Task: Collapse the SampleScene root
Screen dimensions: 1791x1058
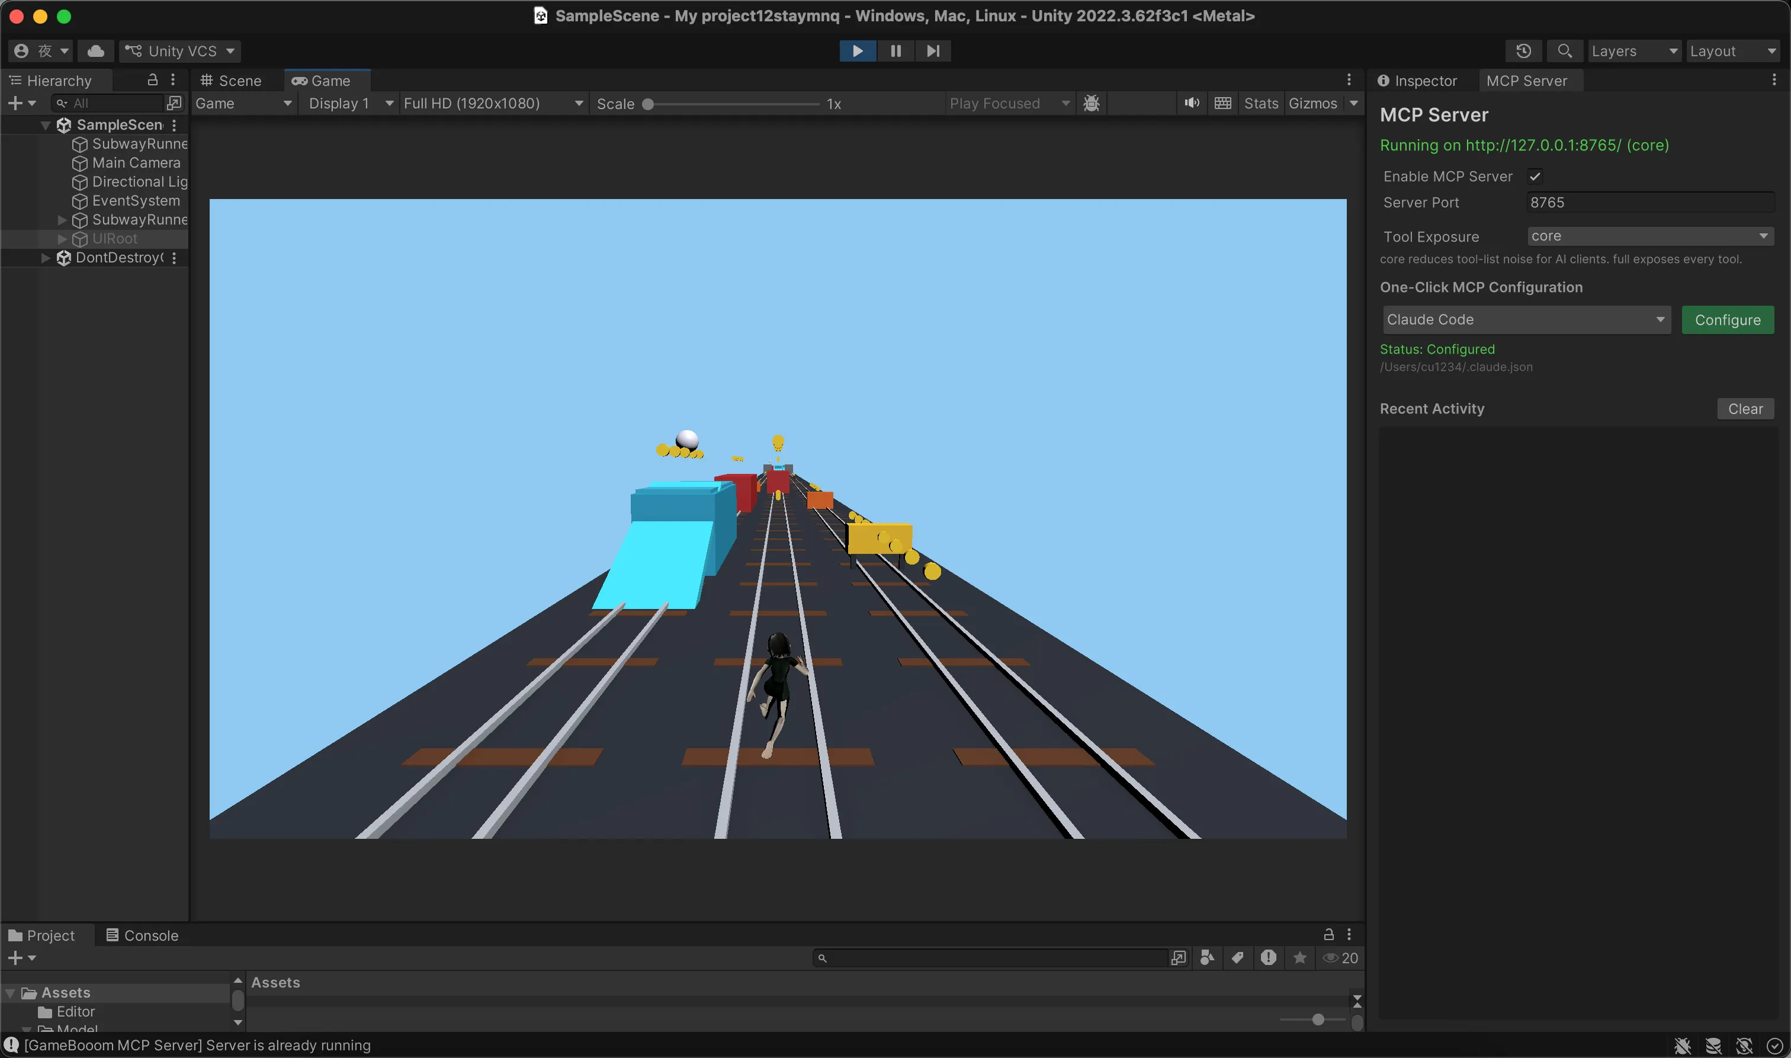Action: pos(46,126)
